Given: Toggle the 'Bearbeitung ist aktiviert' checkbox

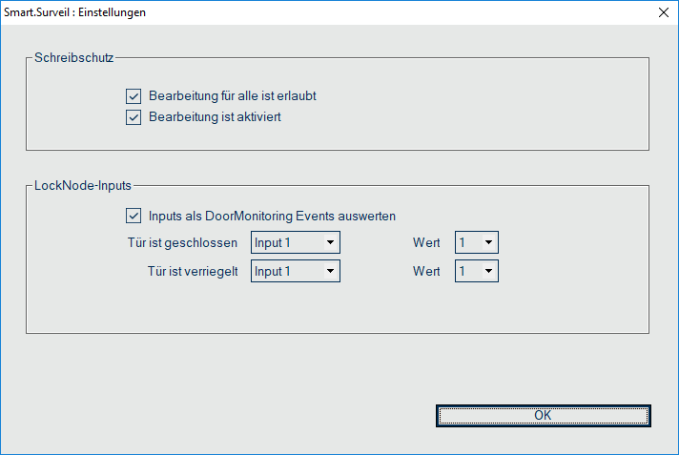Looking at the screenshot, I should (133, 118).
